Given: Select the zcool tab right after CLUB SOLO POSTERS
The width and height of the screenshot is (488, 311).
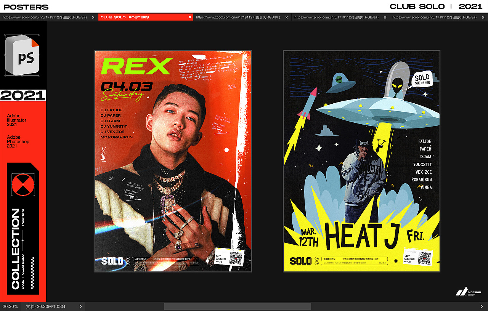Looking at the screenshot, I should 238,17.
